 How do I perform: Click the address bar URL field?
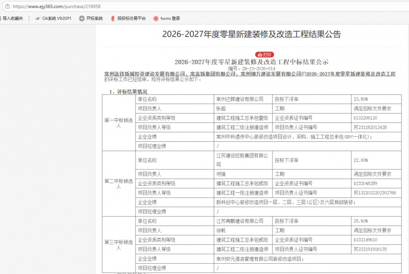pyautogui.click(x=206, y=6)
